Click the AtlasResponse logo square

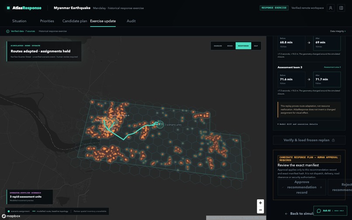[8, 8]
